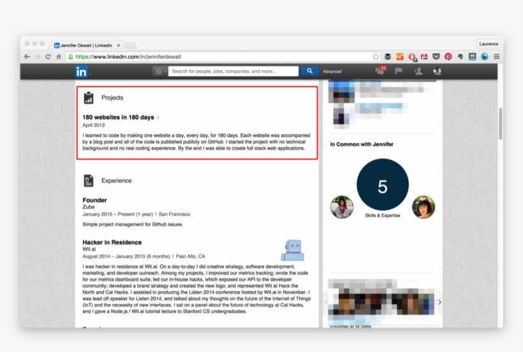
Task: Click the browser Forward arrow
Action: click(x=38, y=57)
